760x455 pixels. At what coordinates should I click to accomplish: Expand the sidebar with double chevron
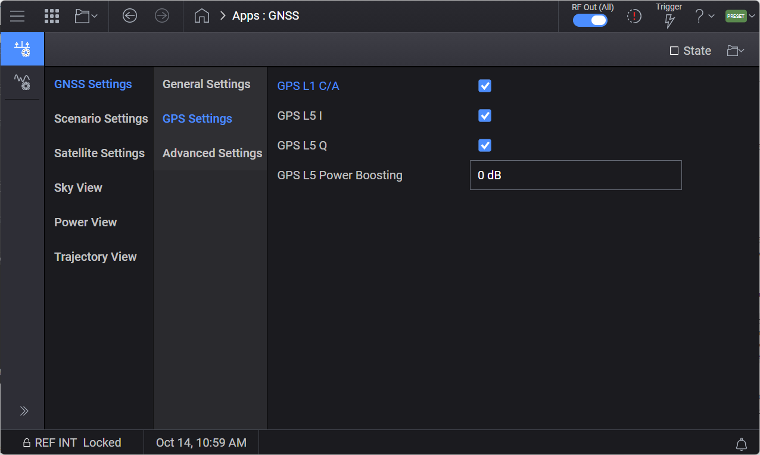[24, 411]
